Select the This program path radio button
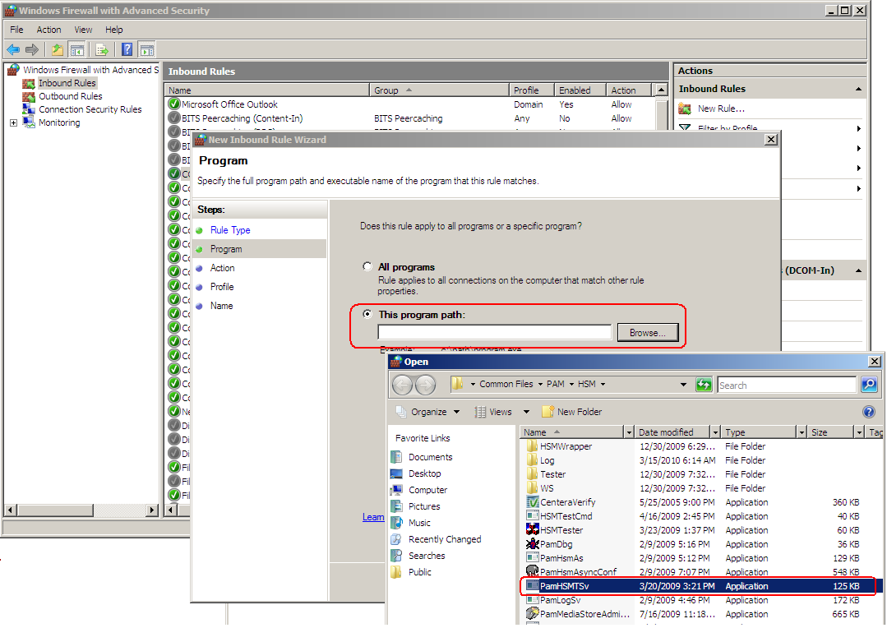 tap(367, 315)
